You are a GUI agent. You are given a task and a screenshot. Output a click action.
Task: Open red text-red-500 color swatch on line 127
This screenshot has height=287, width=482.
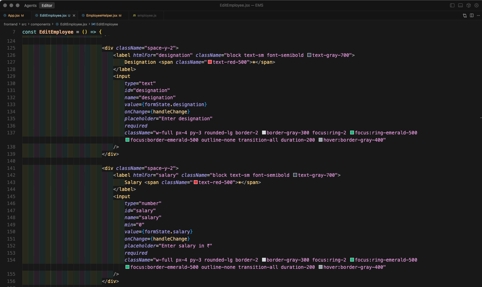(x=210, y=62)
